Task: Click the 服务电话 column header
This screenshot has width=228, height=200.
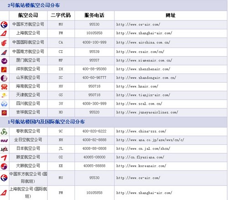Action: coord(94,16)
